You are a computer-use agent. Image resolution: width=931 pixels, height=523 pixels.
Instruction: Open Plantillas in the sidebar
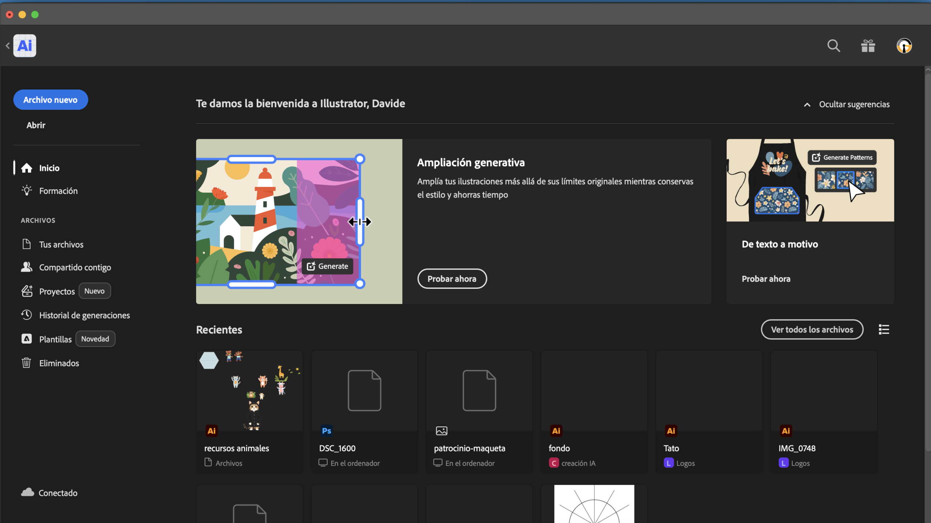pyautogui.click(x=55, y=339)
